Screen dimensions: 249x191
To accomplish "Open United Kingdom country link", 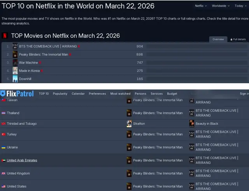I will 18,173.
